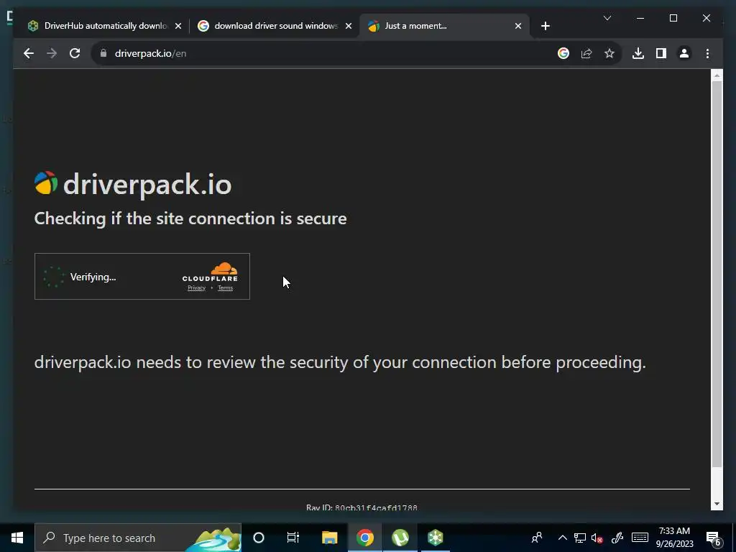736x552 pixels.
Task: Click the Chrome taskbar icon
Action: point(364,538)
